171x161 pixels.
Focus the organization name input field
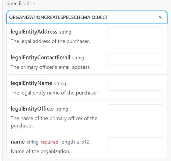[x=135, y=143]
